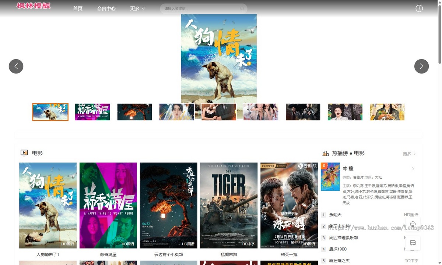The height and width of the screenshot is (265, 442).
Task: Select the tree lantern carousel thumbnail
Action: coord(134,112)
